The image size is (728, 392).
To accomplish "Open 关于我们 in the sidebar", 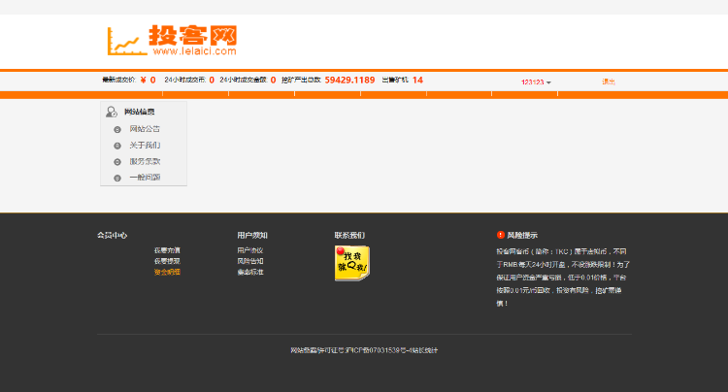I will tap(145, 146).
